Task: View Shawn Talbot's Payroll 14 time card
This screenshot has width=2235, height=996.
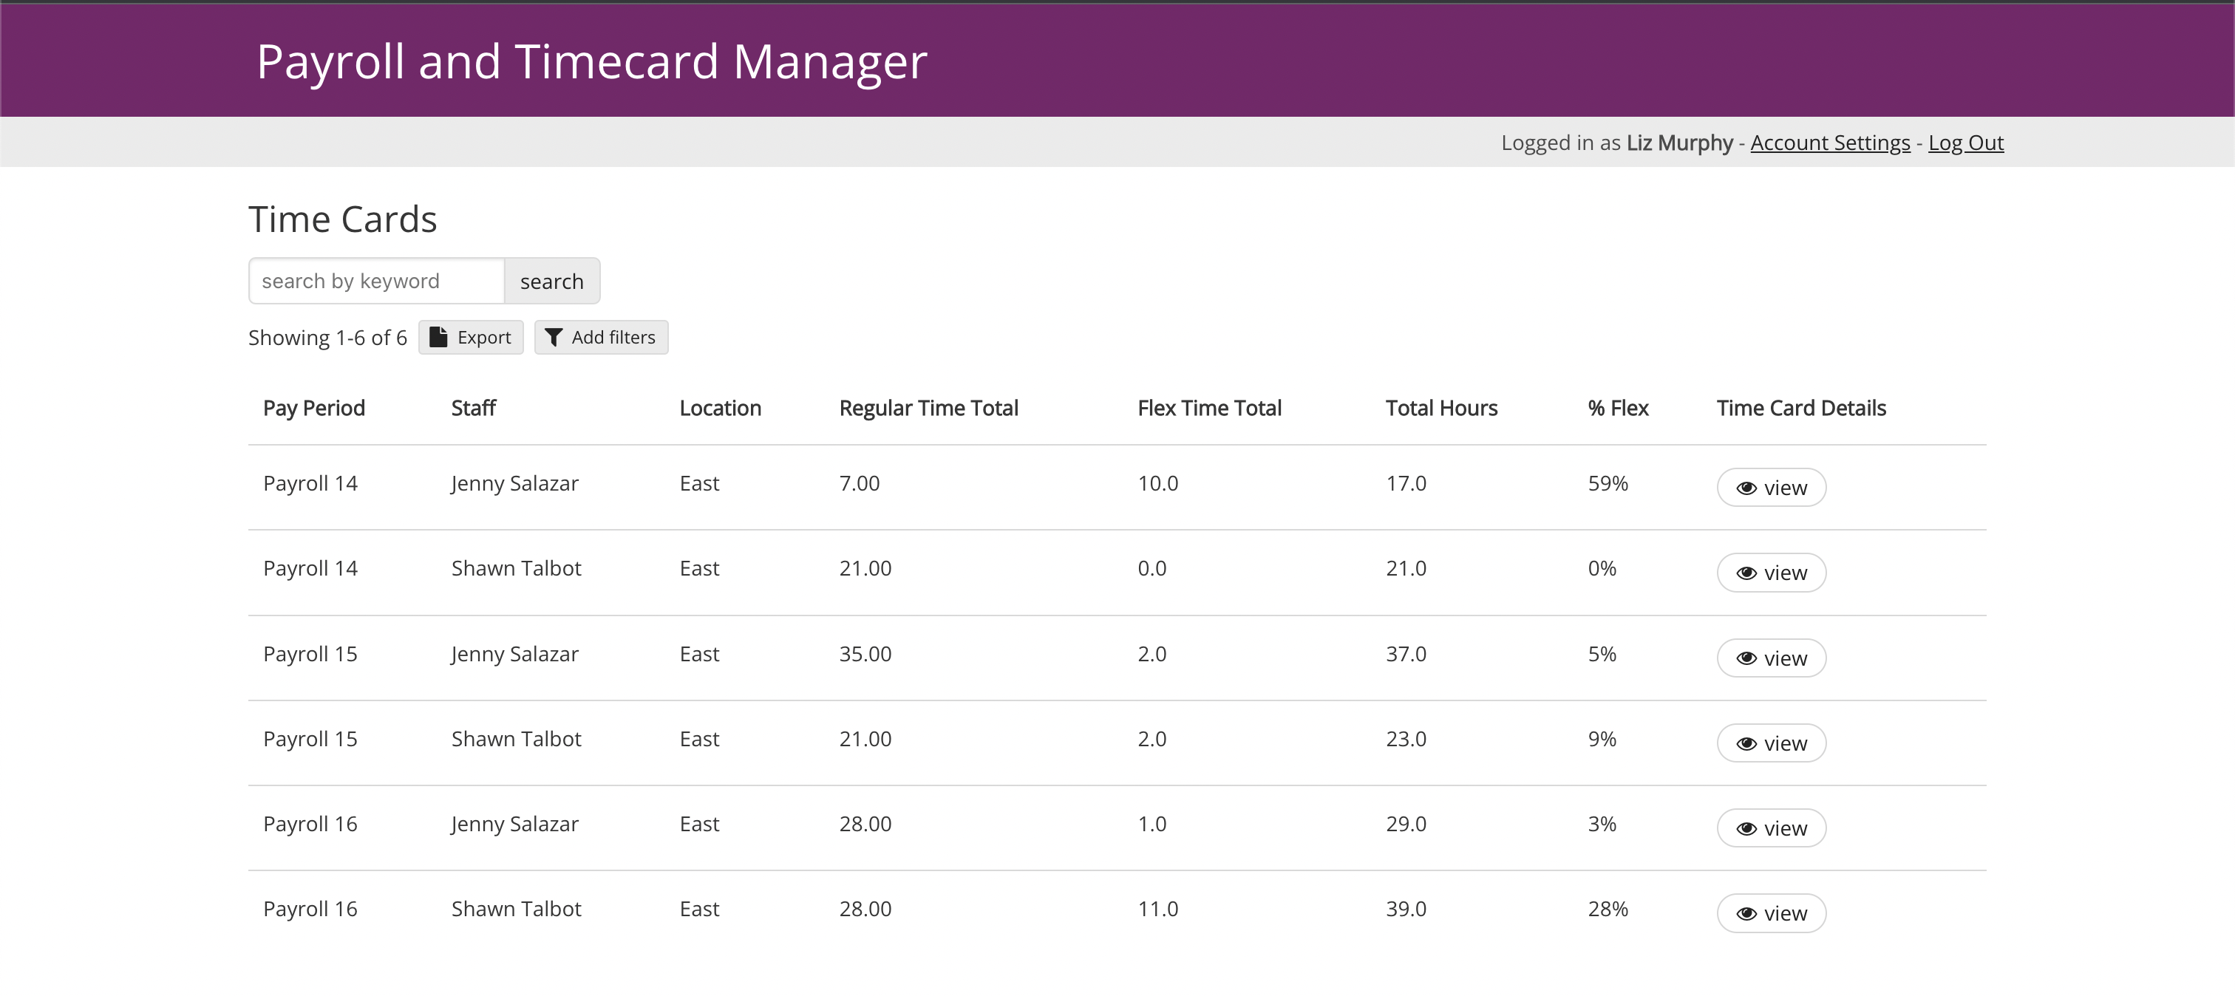Action: [x=1771, y=573]
